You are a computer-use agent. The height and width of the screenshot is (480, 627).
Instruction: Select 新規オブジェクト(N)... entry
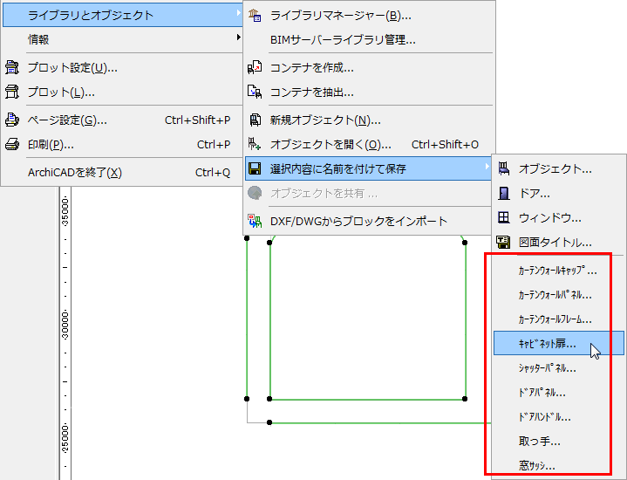point(369,120)
